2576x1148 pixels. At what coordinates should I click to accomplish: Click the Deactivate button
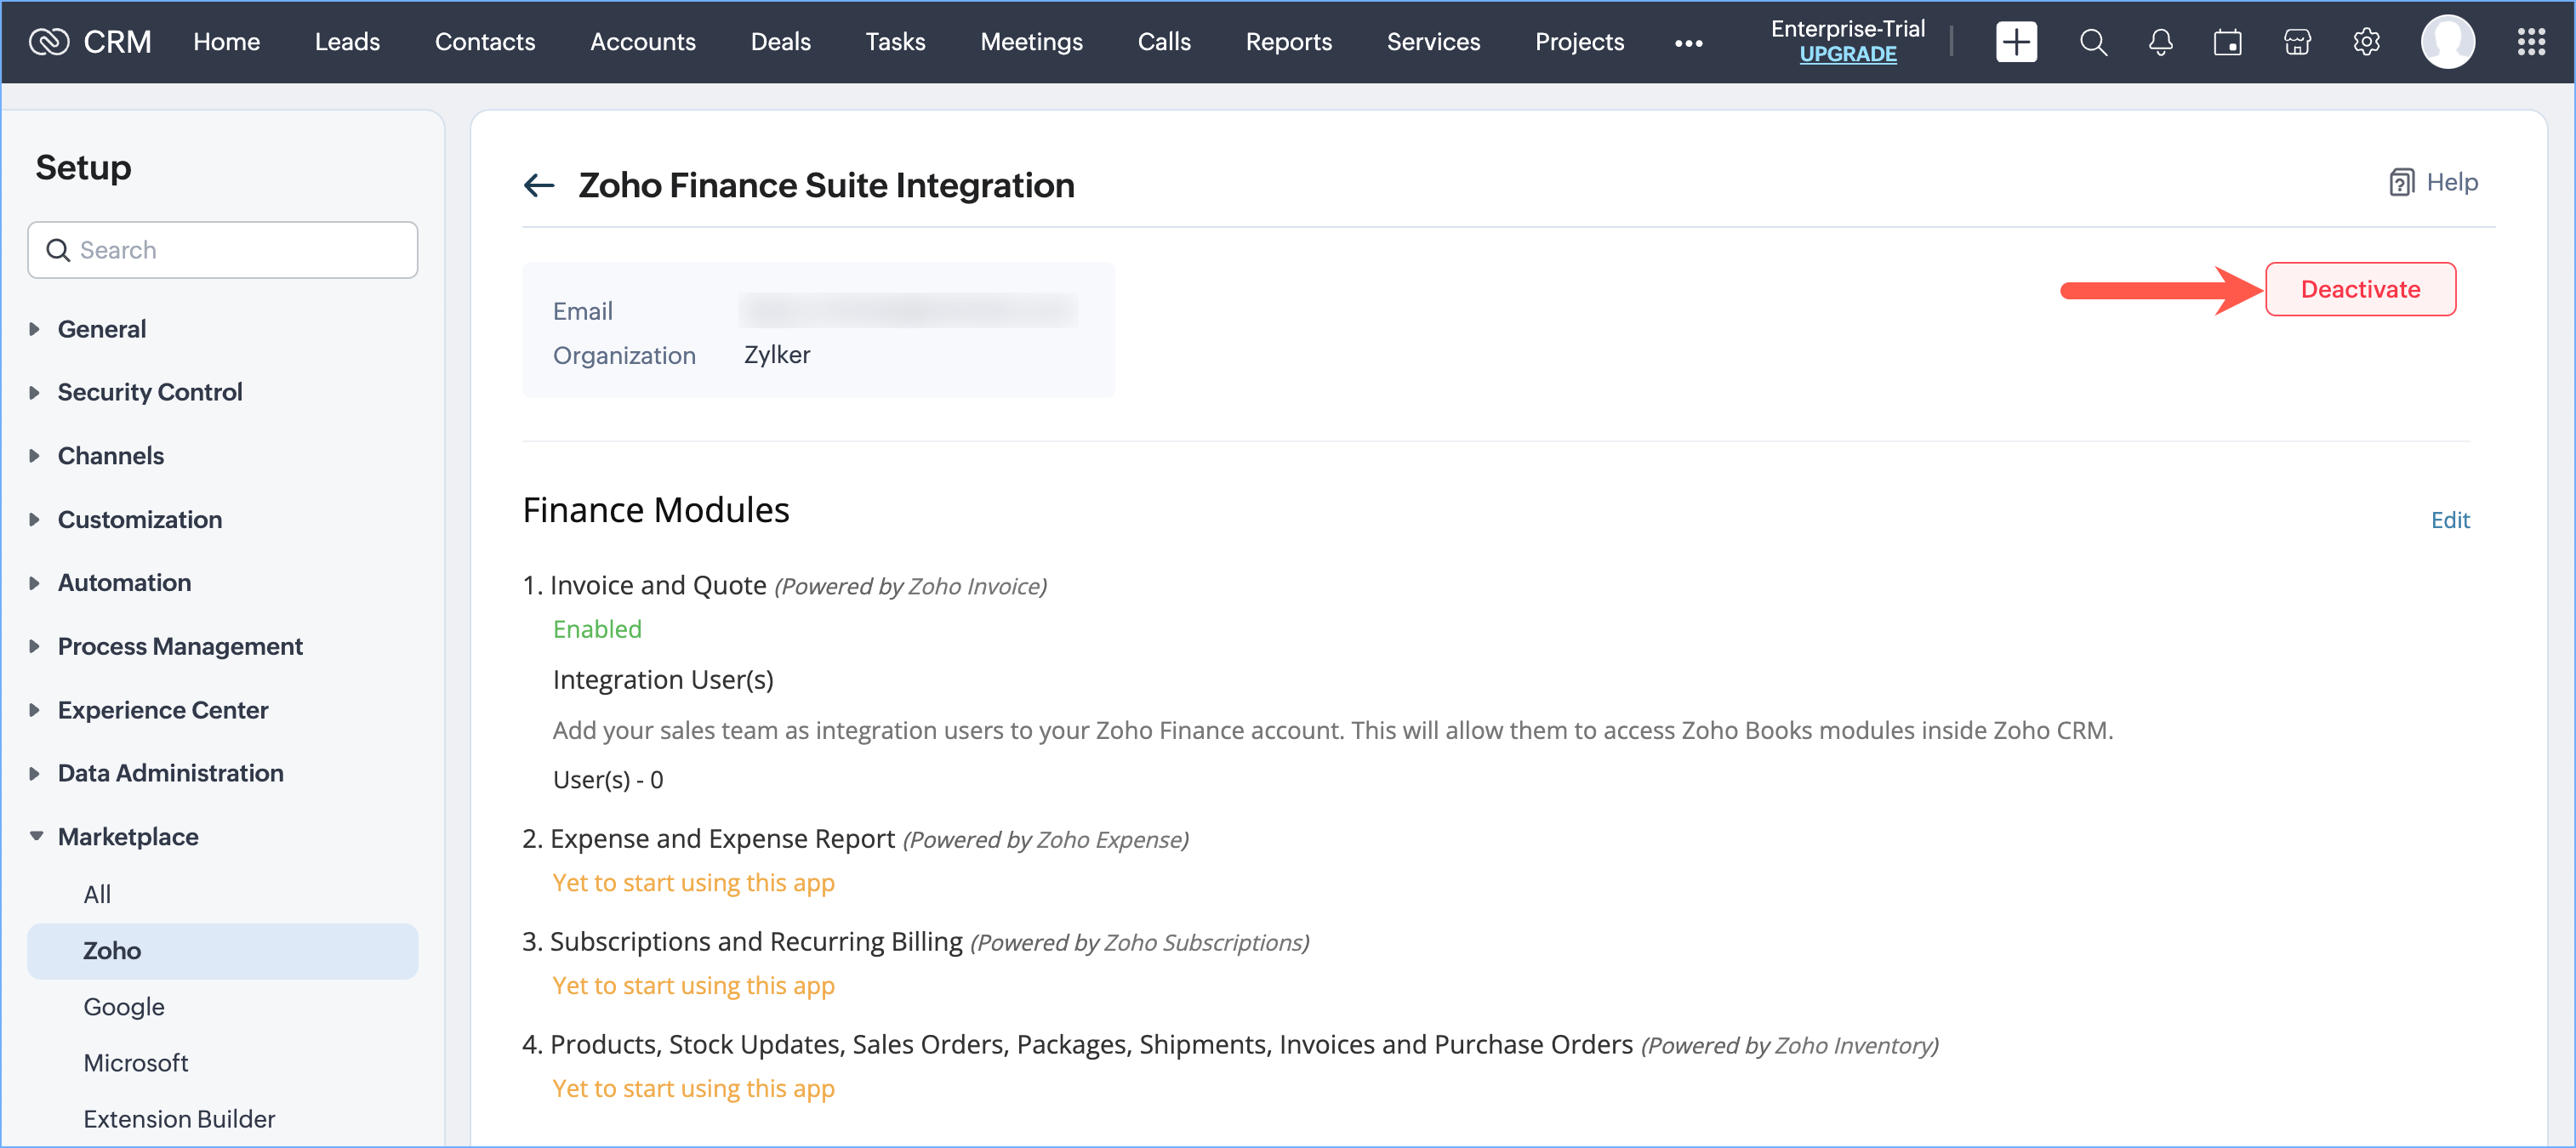point(2359,289)
